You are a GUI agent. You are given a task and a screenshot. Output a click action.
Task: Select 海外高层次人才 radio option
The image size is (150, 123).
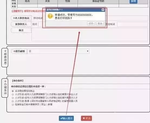click(13, 98)
